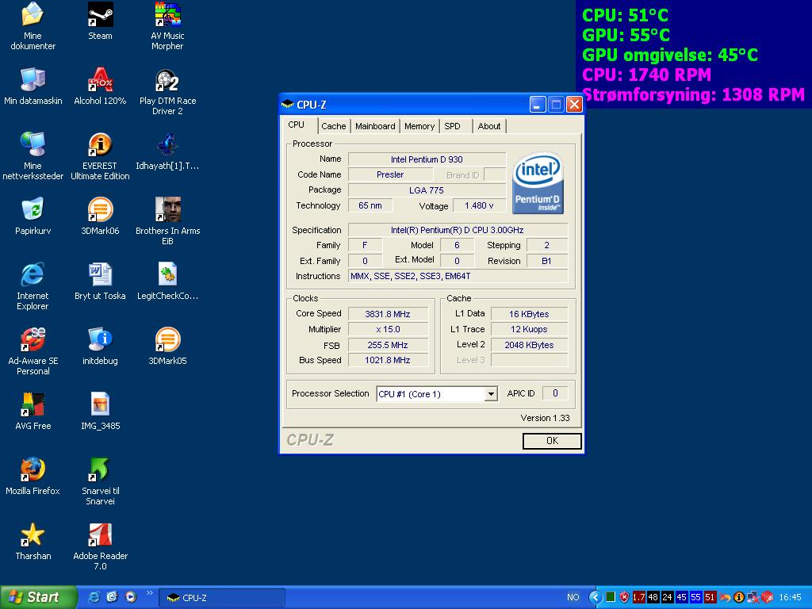Expand hidden system tray icons arrow
The width and height of the screenshot is (812, 609).
pyautogui.click(x=596, y=597)
